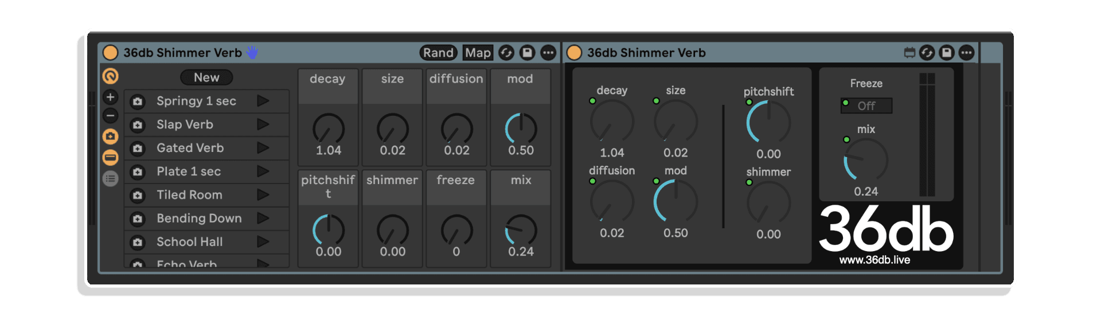The width and height of the screenshot is (1101, 316).
Task: Click the freeze macro knob
Action: [457, 230]
